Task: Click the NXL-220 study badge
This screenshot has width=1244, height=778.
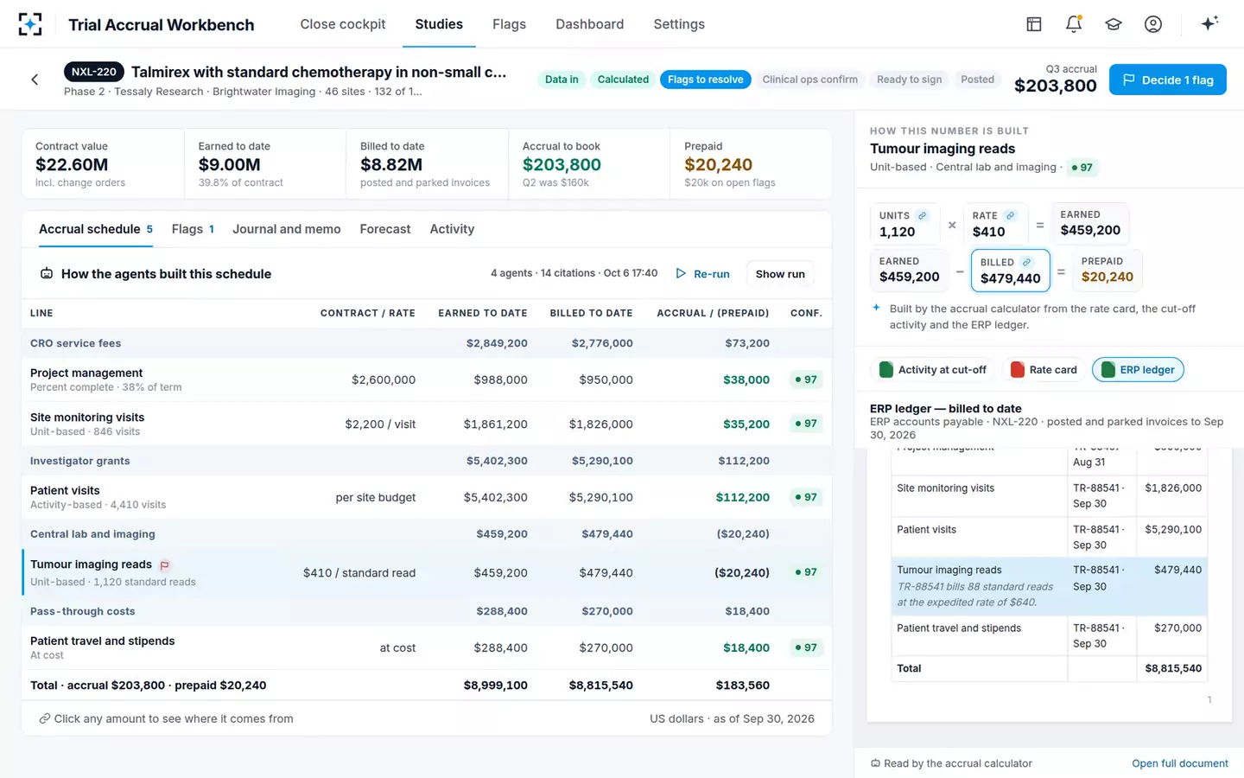Action: [x=94, y=72]
